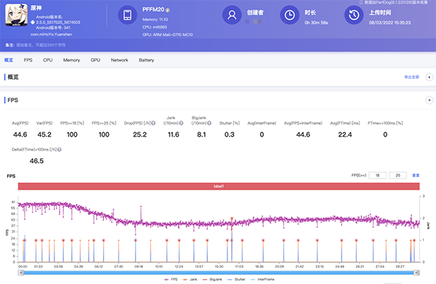Click the Stutter value 0.3
436x284 pixels.
pos(230,135)
